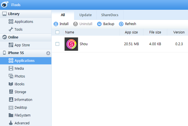Click the Advanced flask icon
188x126 pixels.
pyautogui.click(x=11, y=123)
